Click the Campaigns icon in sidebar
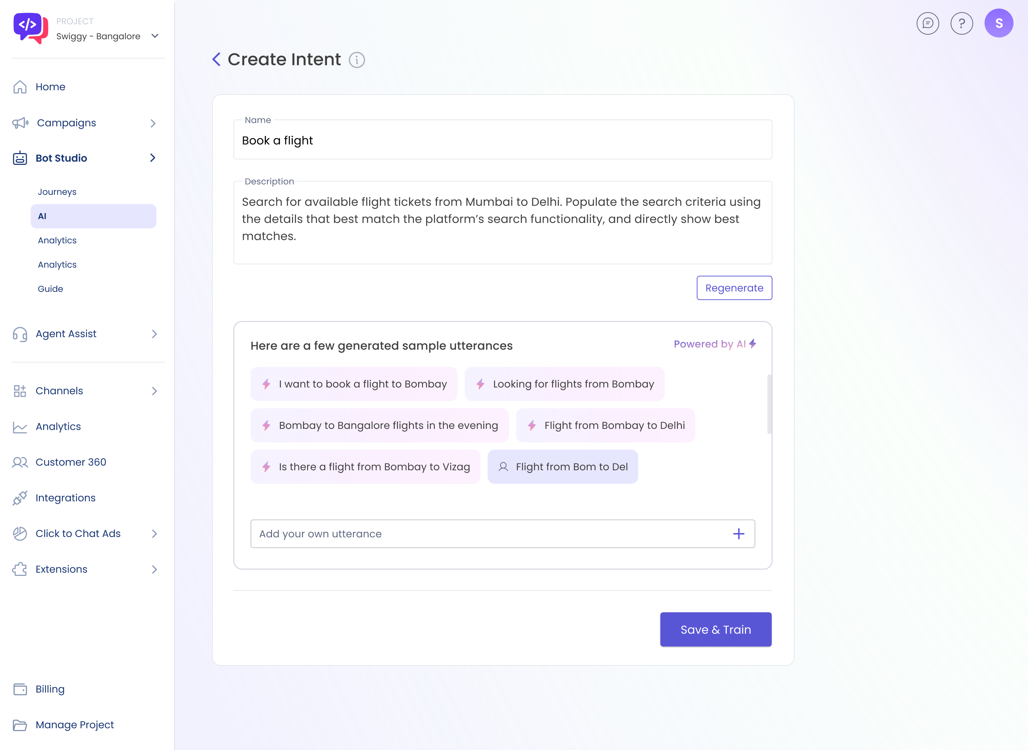The width and height of the screenshot is (1028, 750). pos(21,123)
